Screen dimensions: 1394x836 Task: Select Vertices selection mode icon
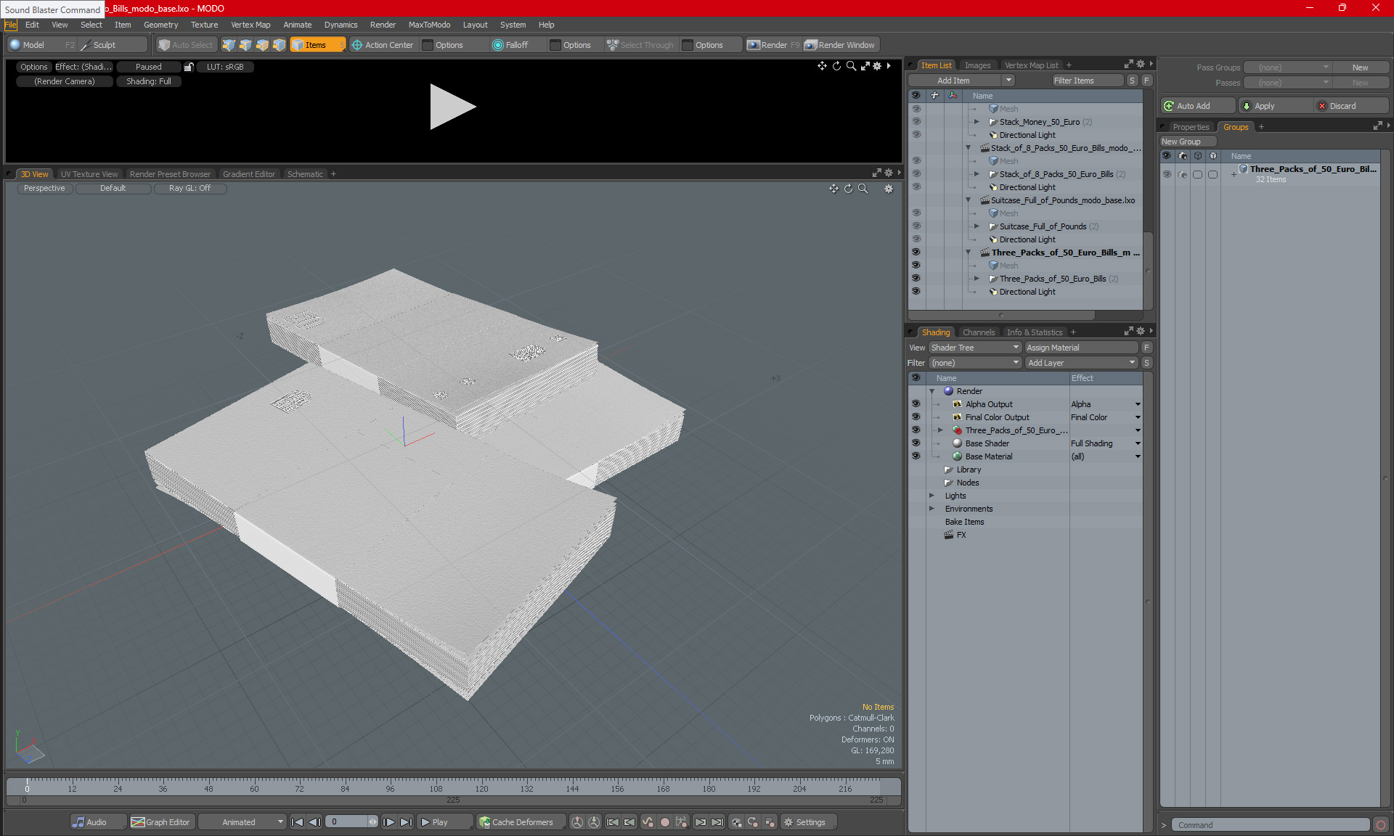pyautogui.click(x=229, y=45)
